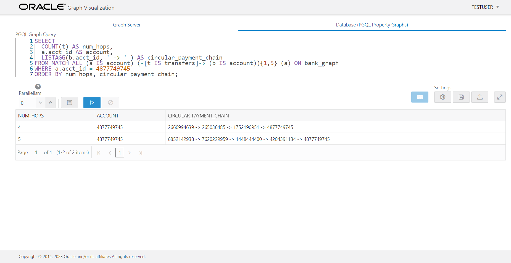Expand to fullscreen view with the expand icon
Screen dimensions: 511x263
tap(500, 97)
